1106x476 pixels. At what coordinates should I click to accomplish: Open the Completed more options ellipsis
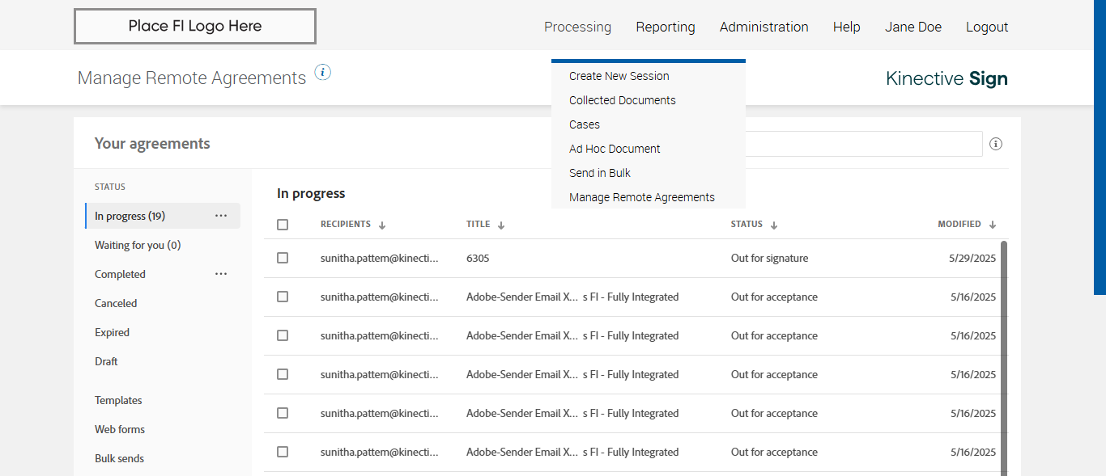click(x=221, y=274)
